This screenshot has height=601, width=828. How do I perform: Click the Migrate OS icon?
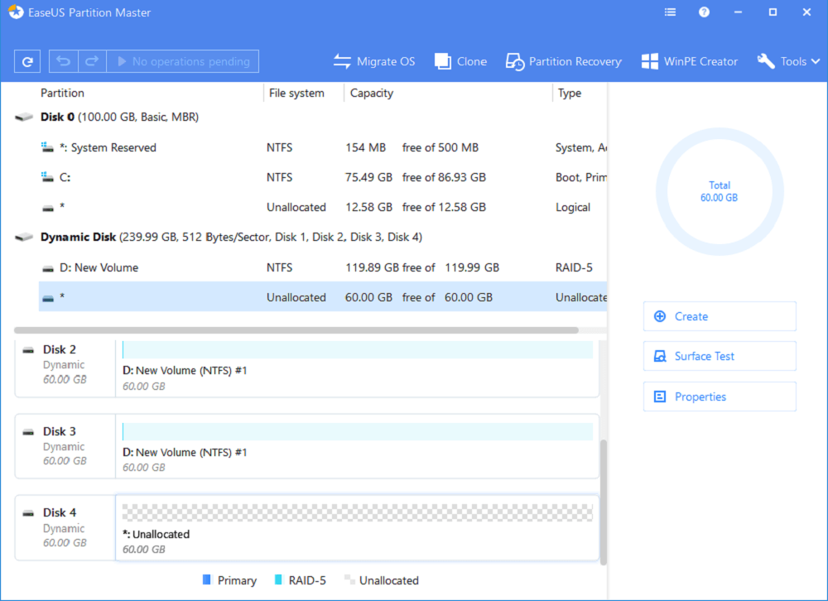pyautogui.click(x=342, y=62)
